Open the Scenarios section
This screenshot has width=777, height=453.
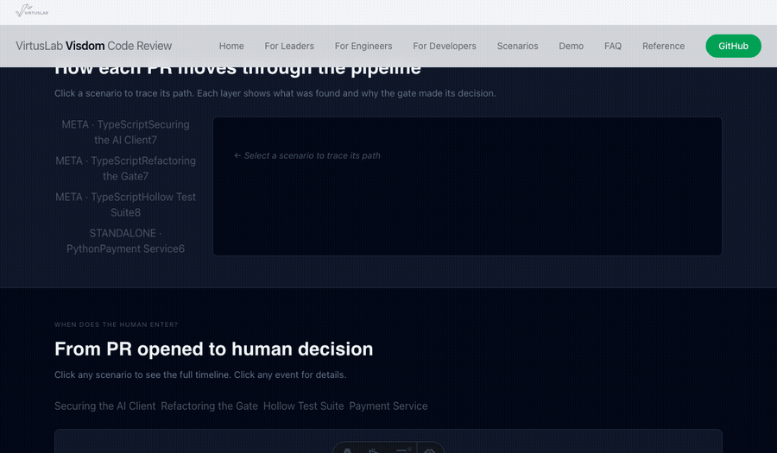[x=517, y=46]
